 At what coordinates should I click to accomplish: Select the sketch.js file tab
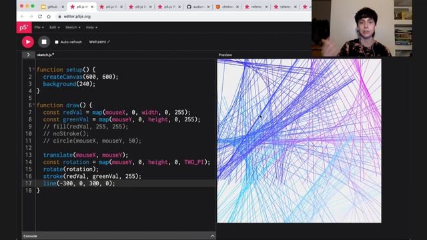[x=45, y=55]
